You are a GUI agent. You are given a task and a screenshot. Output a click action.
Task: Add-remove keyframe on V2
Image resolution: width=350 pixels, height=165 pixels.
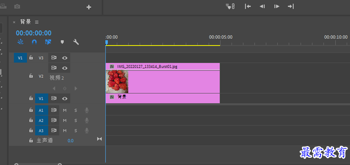[x=65, y=89]
